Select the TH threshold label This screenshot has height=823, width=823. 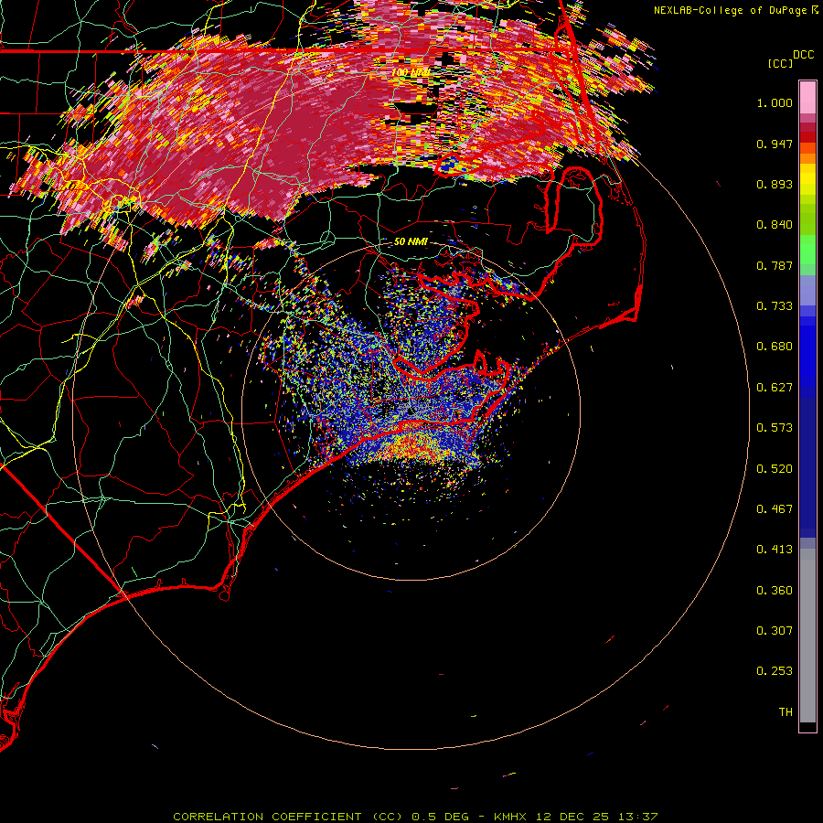(x=786, y=711)
